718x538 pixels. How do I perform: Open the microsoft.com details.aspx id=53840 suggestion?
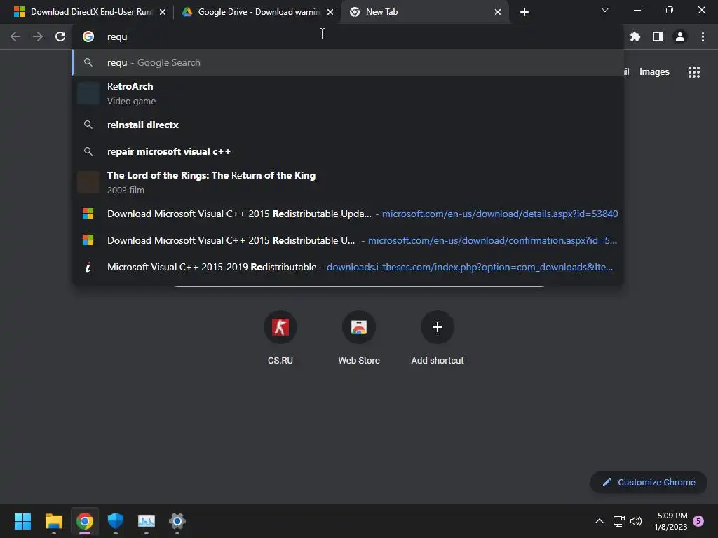(348, 214)
